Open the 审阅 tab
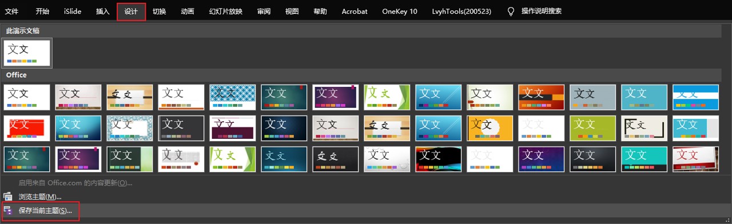 coord(264,11)
